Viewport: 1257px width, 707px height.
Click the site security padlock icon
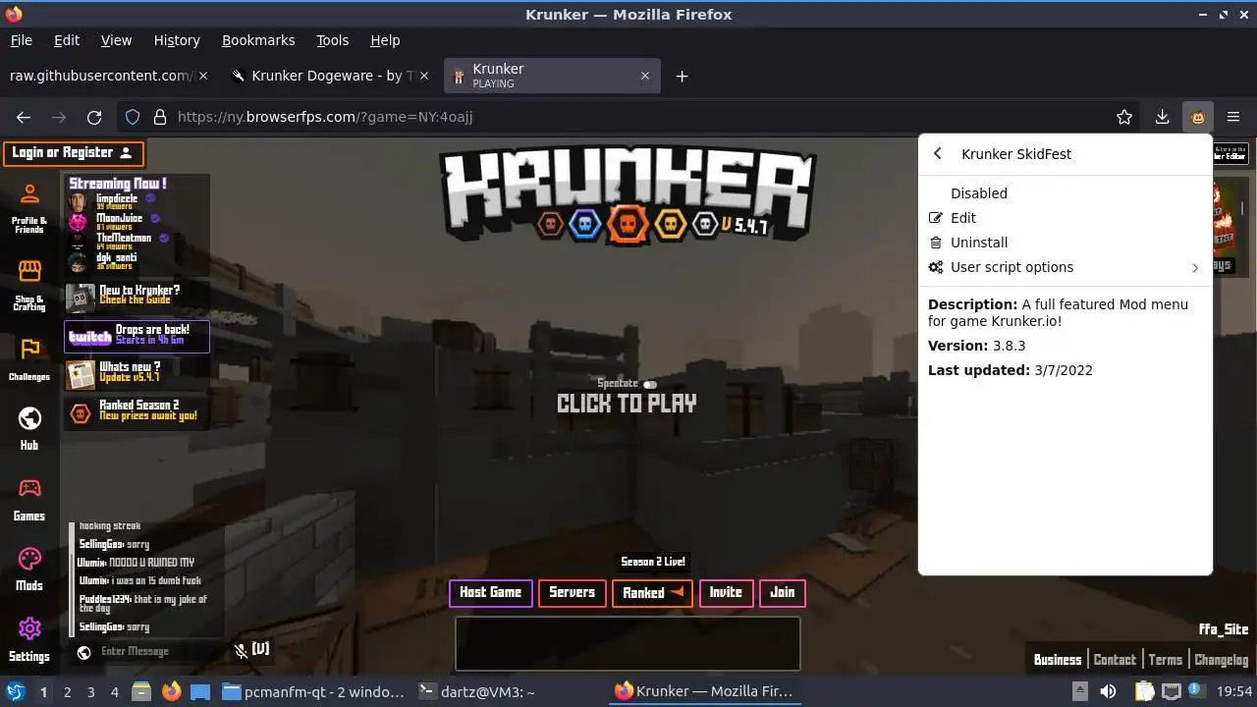click(160, 117)
